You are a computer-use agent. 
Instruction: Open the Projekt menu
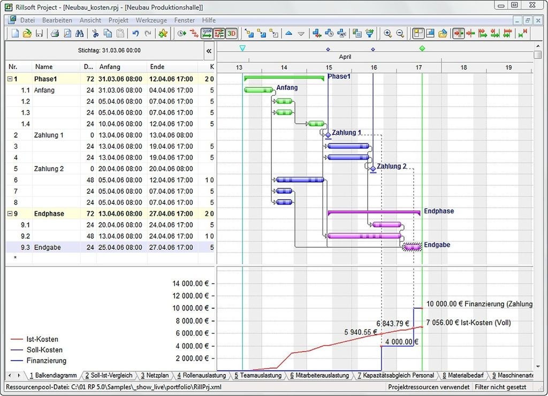(x=118, y=20)
